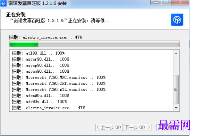This screenshot has height=136, width=197.
Task: Click the installer title bar app icon
Action: pos(3,3)
